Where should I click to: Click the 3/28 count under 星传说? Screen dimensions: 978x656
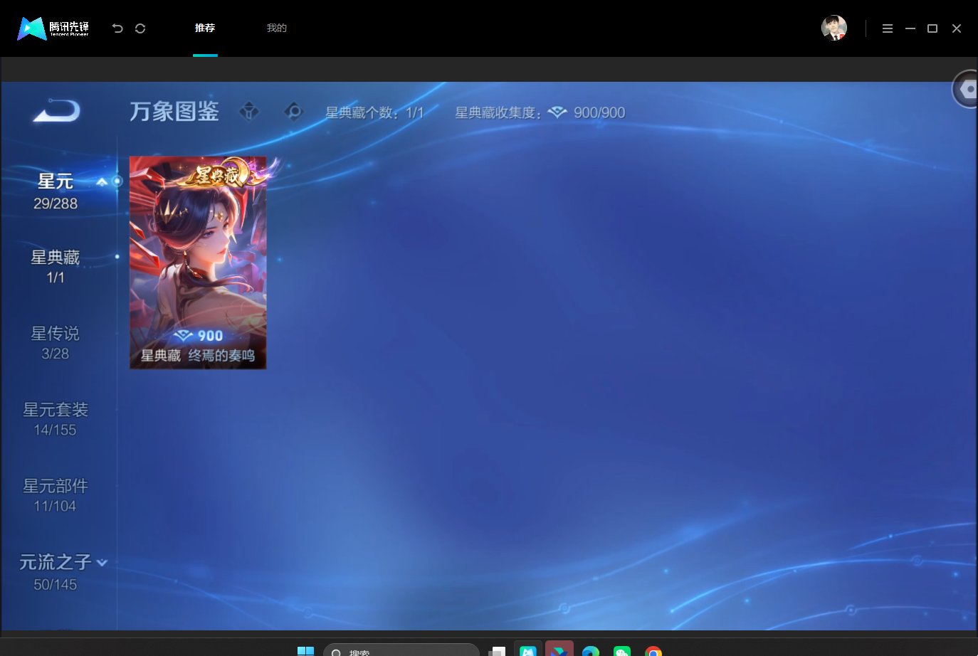point(56,354)
